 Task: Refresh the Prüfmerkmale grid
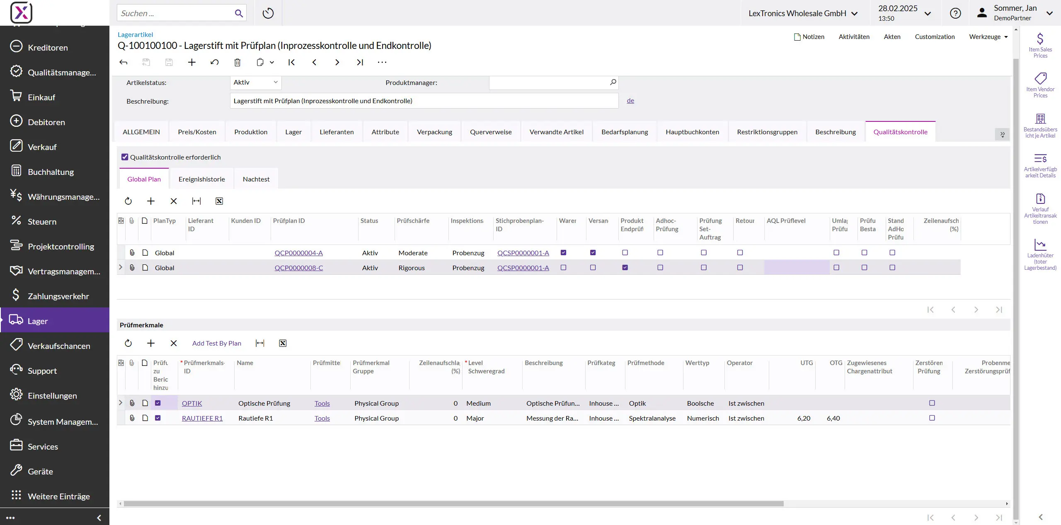coord(128,343)
